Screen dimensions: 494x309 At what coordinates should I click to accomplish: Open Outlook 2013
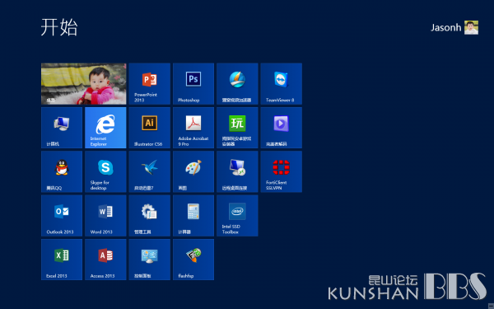62,216
